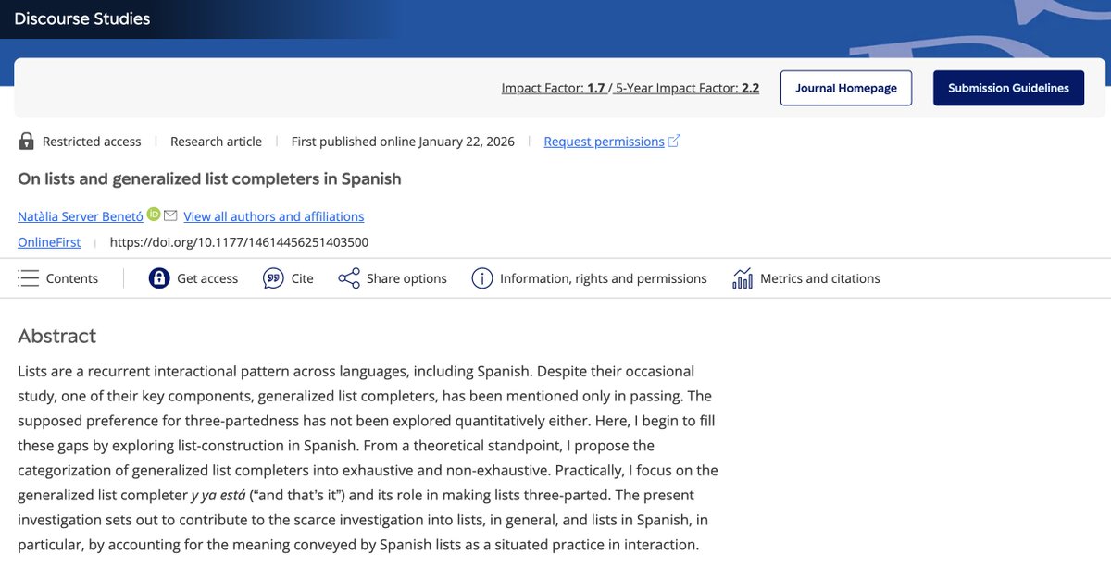
Task: Open the Request permissions link
Action: [604, 141]
